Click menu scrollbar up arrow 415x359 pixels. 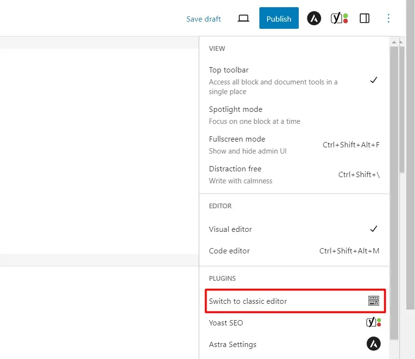(394, 42)
